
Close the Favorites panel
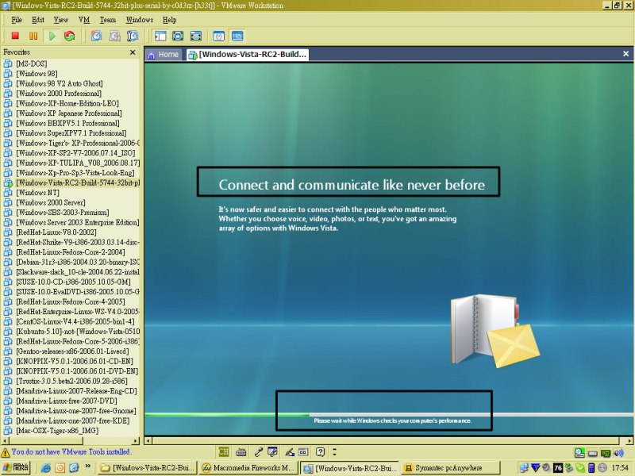click(x=133, y=52)
